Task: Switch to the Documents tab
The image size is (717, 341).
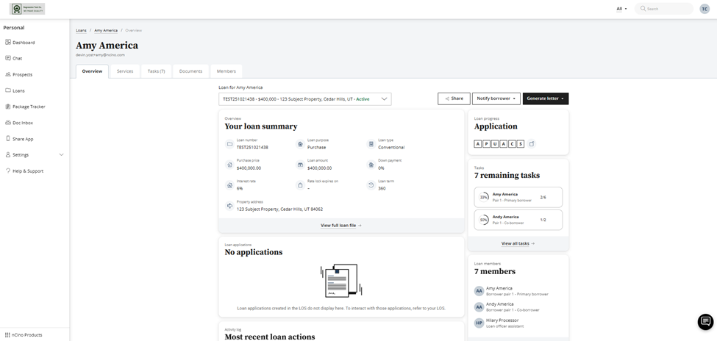Action: coord(190,71)
